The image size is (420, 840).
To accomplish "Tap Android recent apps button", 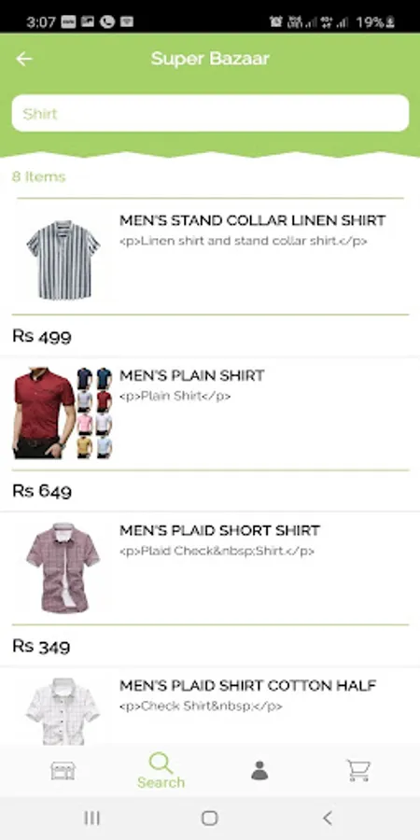I will point(92,818).
